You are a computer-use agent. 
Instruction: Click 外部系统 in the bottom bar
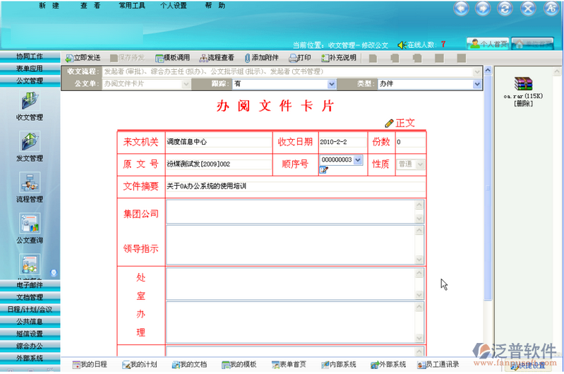388,365
